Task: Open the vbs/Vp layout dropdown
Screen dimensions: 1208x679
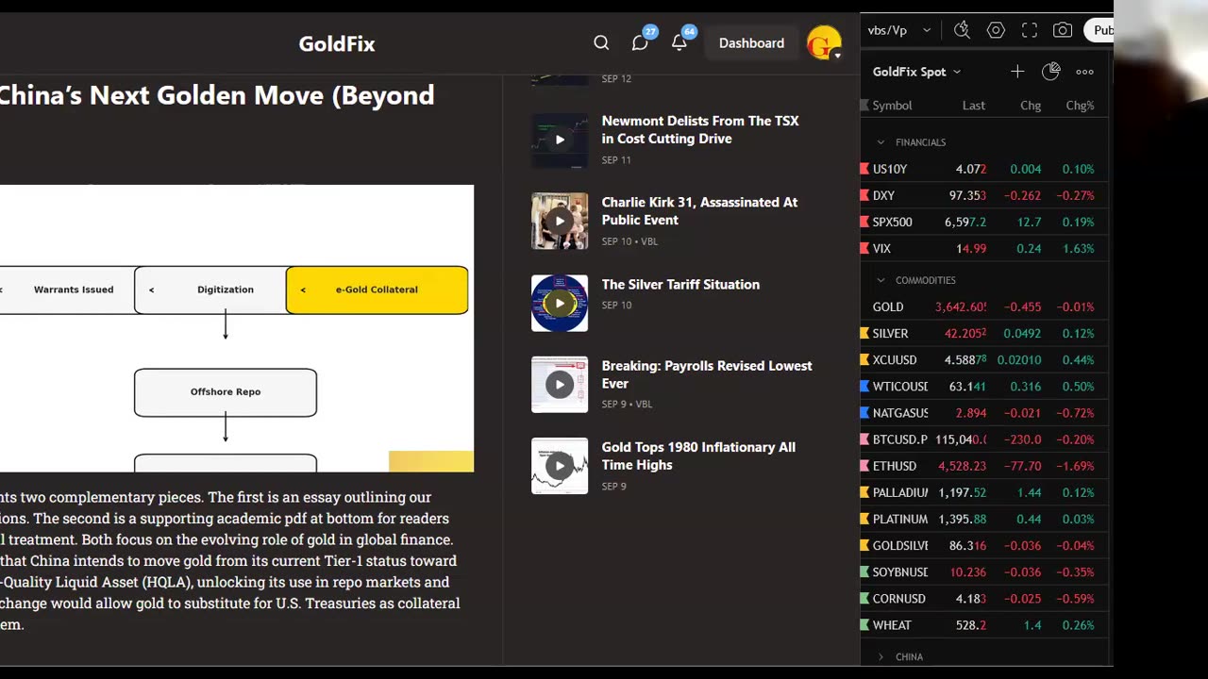Action: click(x=899, y=30)
